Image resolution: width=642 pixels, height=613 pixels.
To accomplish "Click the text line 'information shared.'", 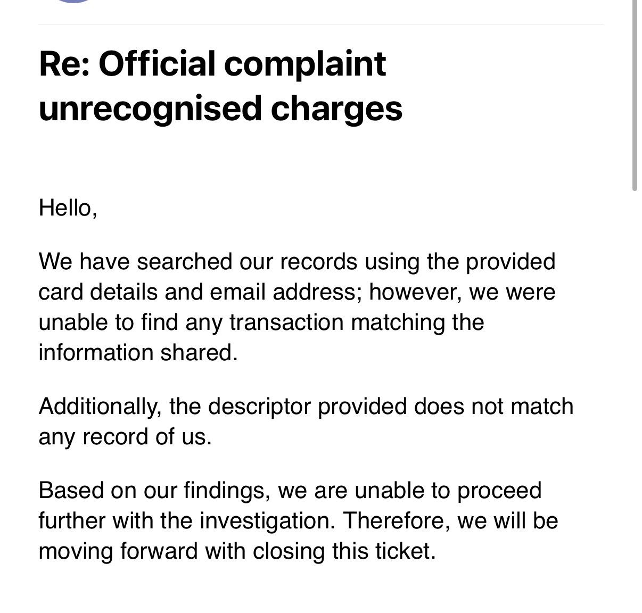I will tap(138, 353).
